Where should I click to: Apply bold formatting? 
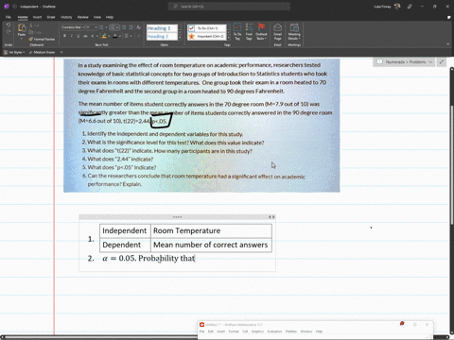[64, 36]
